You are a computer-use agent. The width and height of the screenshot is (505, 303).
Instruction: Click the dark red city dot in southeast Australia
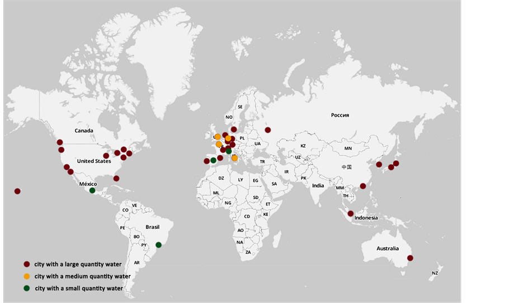point(410,258)
